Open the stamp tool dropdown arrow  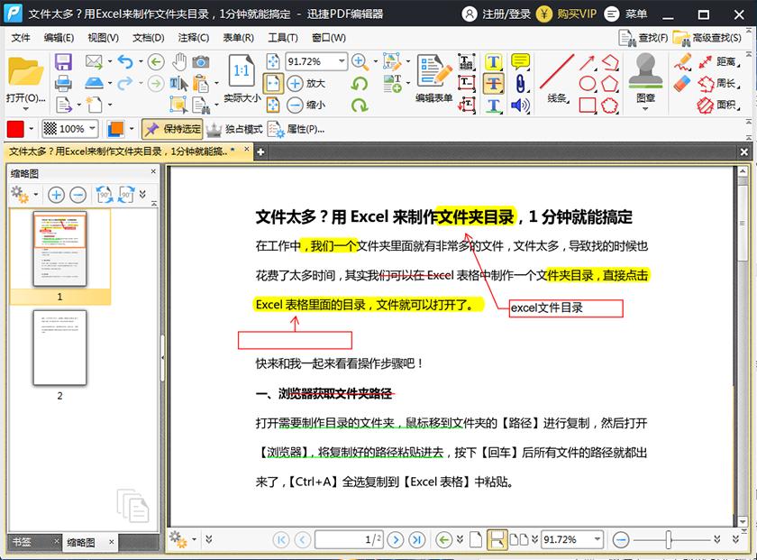(x=644, y=106)
